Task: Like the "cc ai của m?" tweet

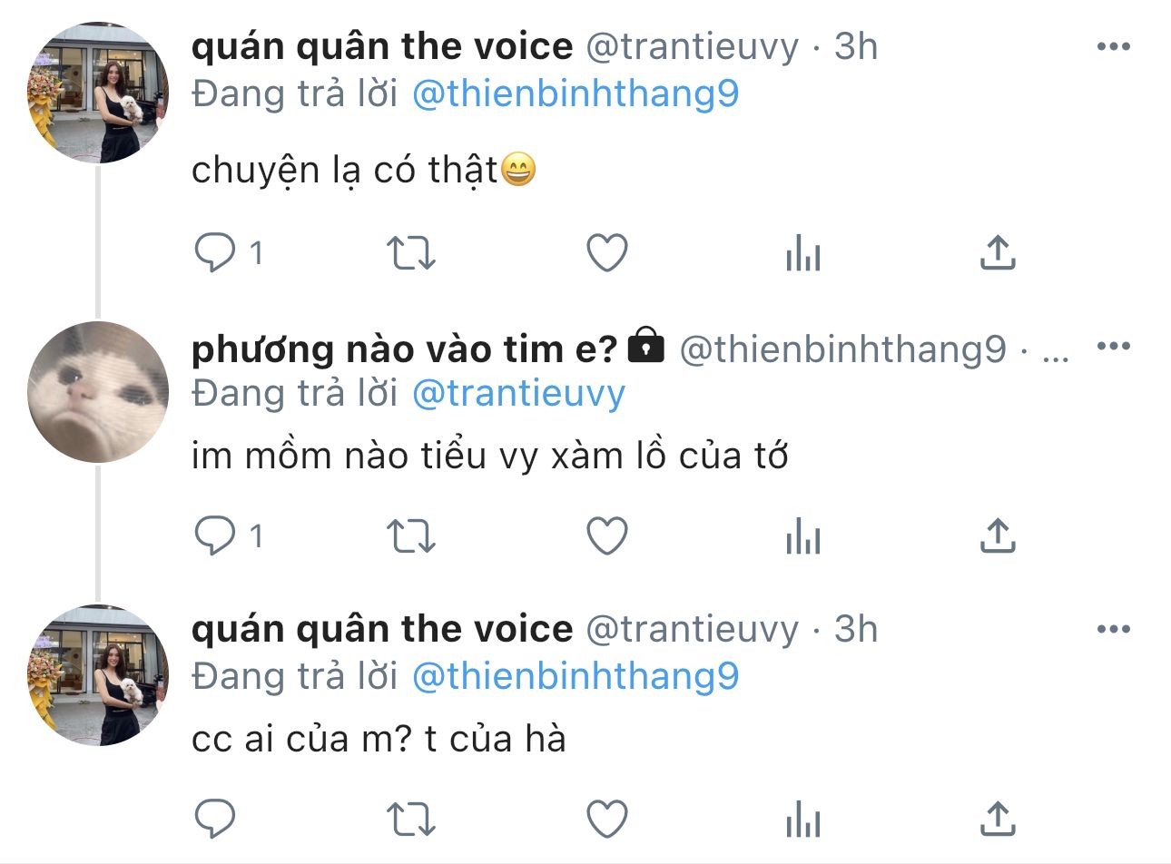Action: click(606, 820)
